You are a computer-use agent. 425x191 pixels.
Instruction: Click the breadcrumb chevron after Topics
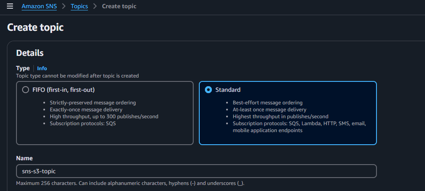95,6
